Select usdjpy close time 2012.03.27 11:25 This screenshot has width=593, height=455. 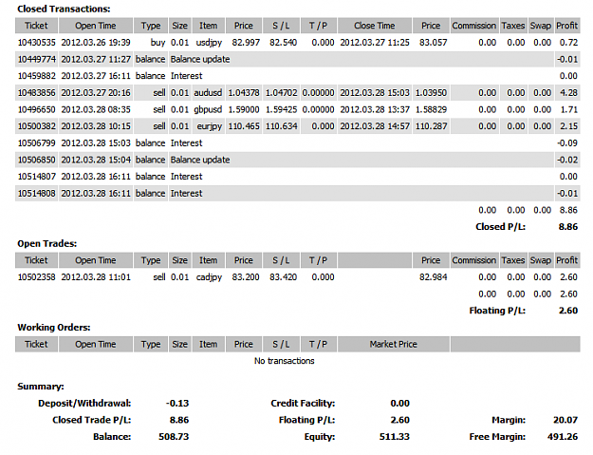click(375, 43)
